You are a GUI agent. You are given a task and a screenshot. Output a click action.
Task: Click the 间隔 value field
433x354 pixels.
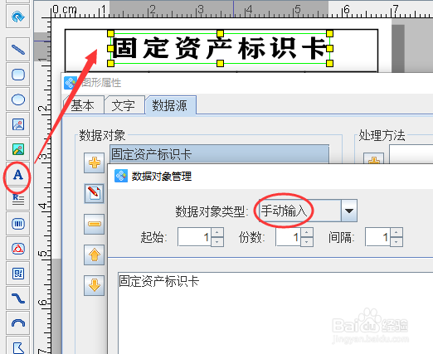[377, 237]
